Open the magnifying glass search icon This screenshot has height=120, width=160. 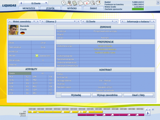tap(93, 3)
